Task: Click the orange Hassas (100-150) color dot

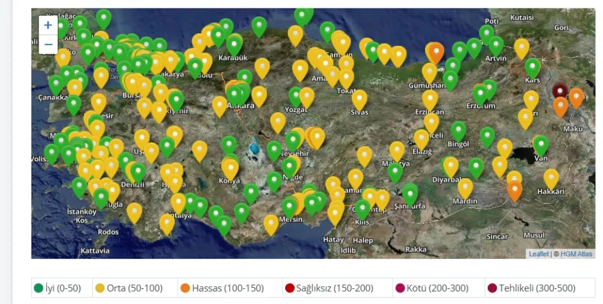Action: click(185, 288)
